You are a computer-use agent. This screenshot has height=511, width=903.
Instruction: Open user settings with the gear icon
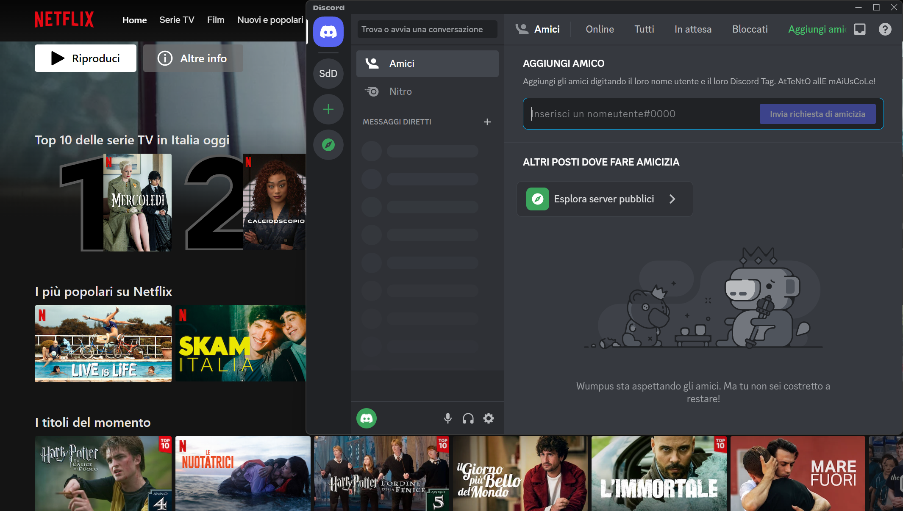coord(488,418)
